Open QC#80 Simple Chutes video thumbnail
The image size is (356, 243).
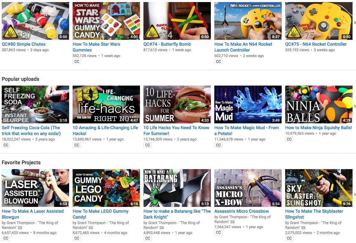(x=35, y=21)
